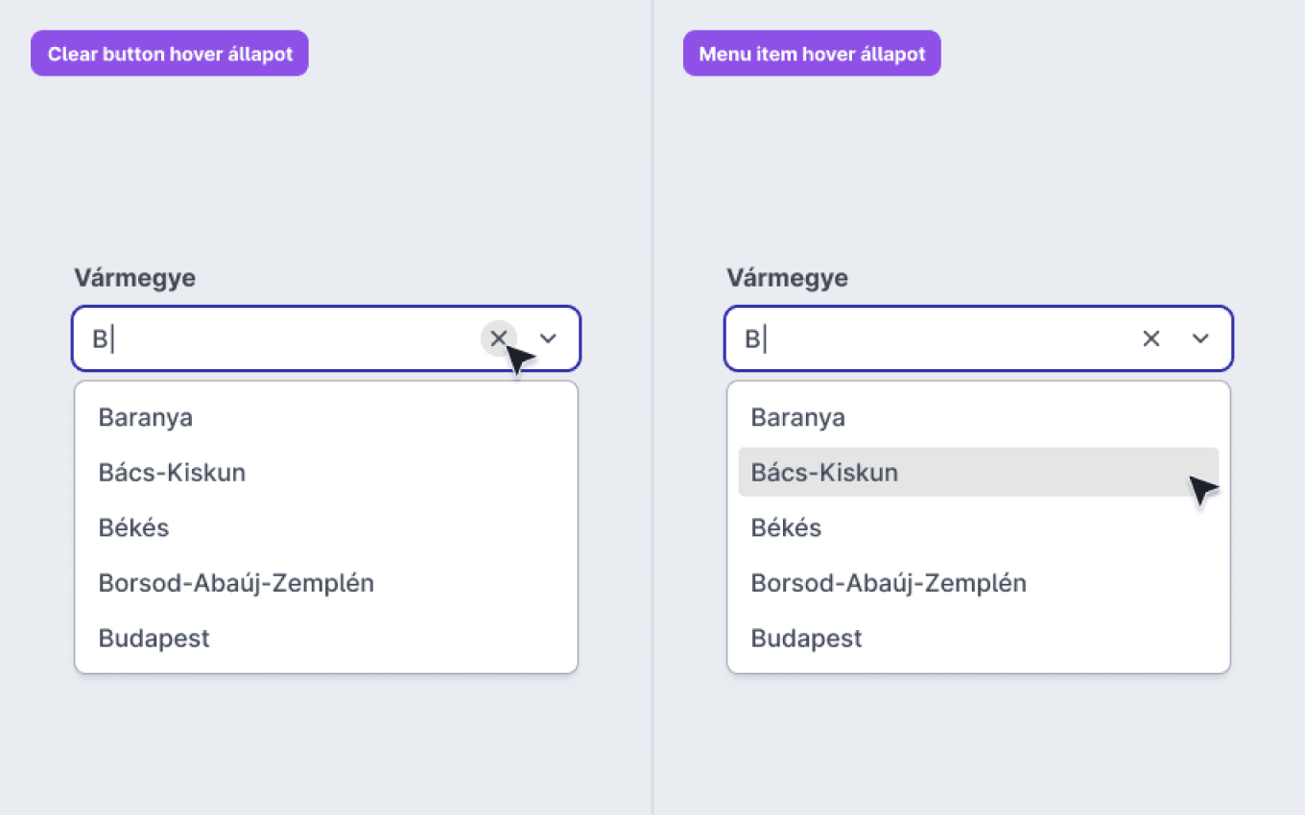Viewport: 1305px width, 815px height.
Task: Pick Békés from the right dropdown list
Action: pos(979,527)
